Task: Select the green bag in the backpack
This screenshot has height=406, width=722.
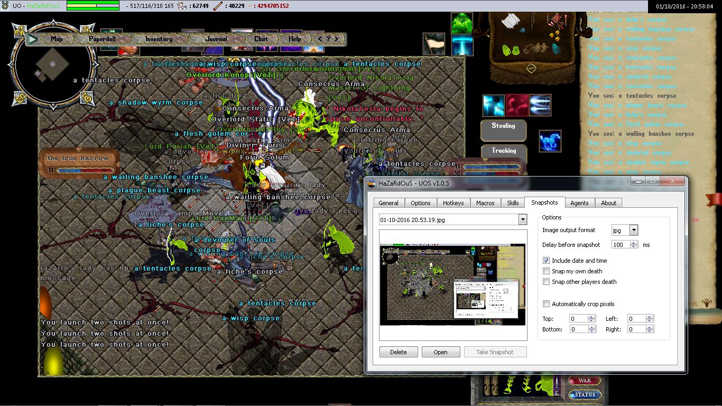Action: tap(507, 49)
